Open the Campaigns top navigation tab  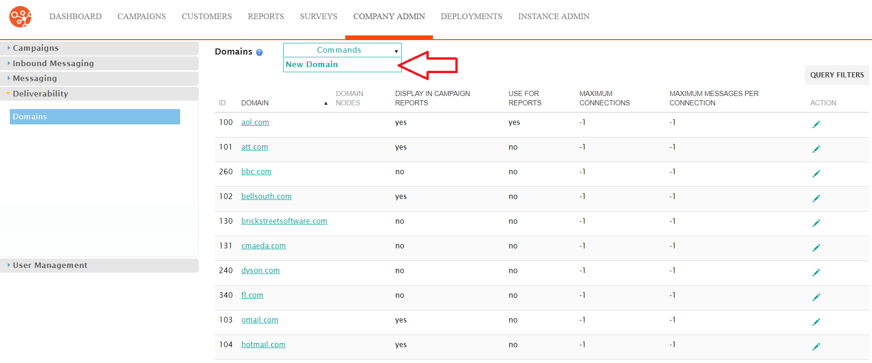141,16
